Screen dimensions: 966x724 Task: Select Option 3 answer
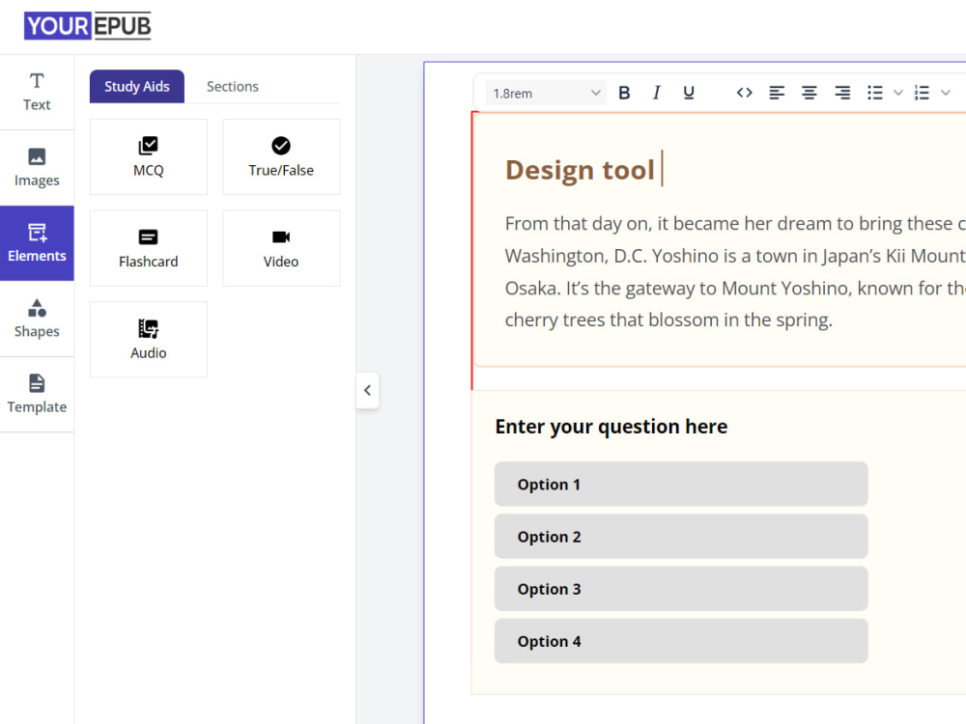click(681, 589)
